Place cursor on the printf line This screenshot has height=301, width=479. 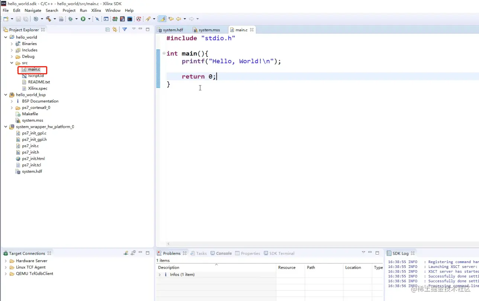pyautogui.click(x=231, y=61)
